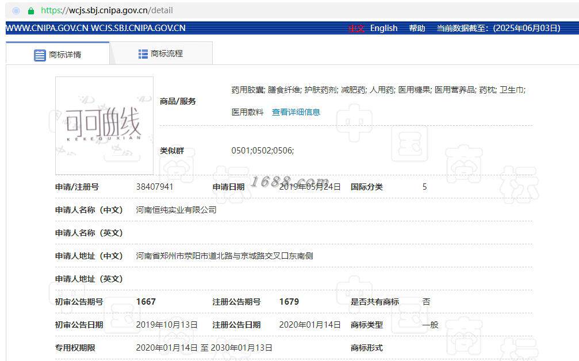Switch site language to 中文
This screenshot has width=579, height=361.
tap(356, 28)
